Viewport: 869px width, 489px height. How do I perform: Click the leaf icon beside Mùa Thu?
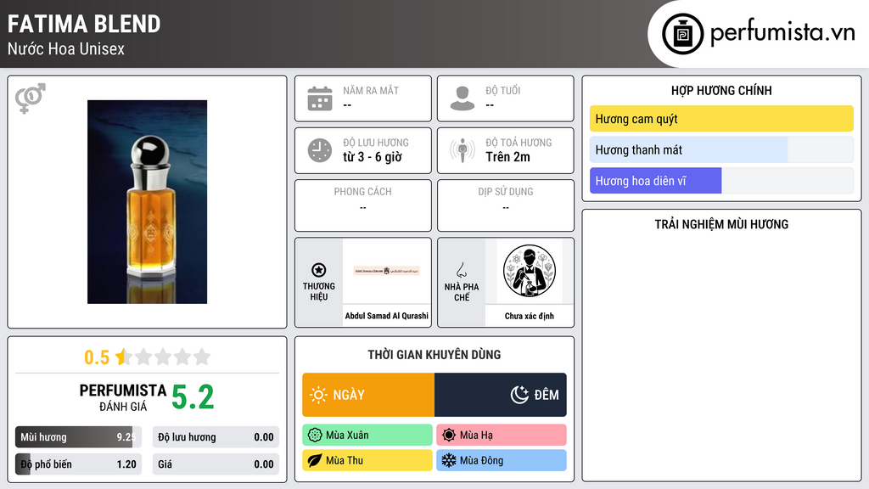pyautogui.click(x=315, y=461)
